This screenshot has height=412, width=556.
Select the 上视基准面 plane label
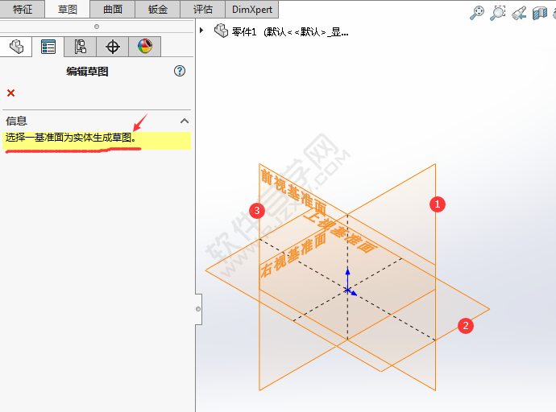[x=339, y=231]
